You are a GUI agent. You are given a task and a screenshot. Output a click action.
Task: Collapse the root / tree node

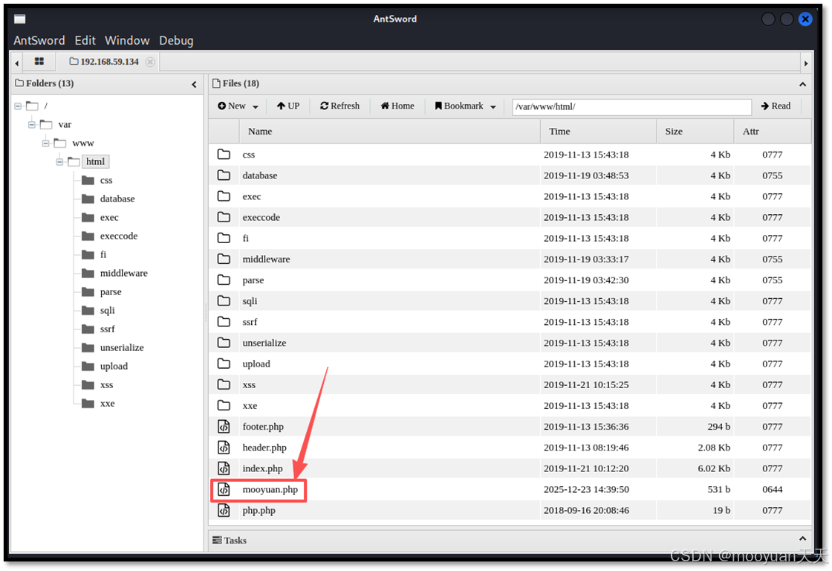[18, 106]
